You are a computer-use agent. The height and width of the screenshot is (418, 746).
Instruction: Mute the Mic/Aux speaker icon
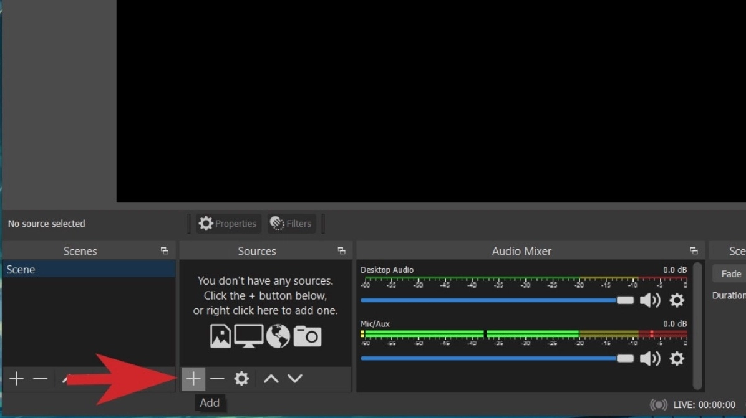tap(649, 358)
